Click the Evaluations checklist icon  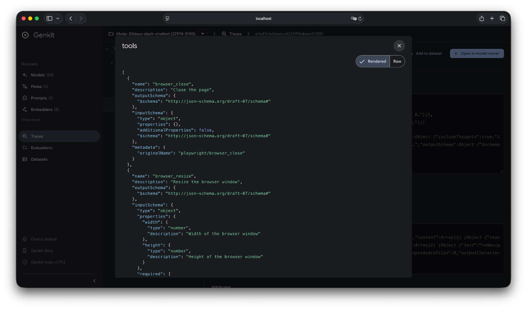(x=25, y=148)
